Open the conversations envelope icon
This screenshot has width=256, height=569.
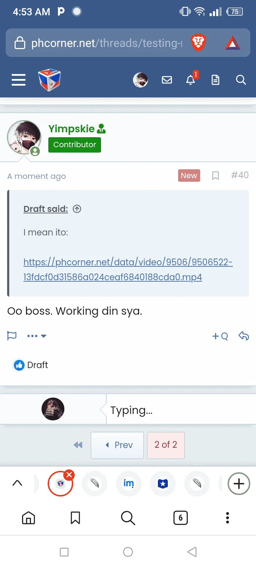167,80
